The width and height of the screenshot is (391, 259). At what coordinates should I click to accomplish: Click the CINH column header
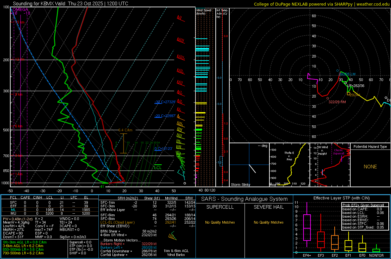[x=38, y=197]
